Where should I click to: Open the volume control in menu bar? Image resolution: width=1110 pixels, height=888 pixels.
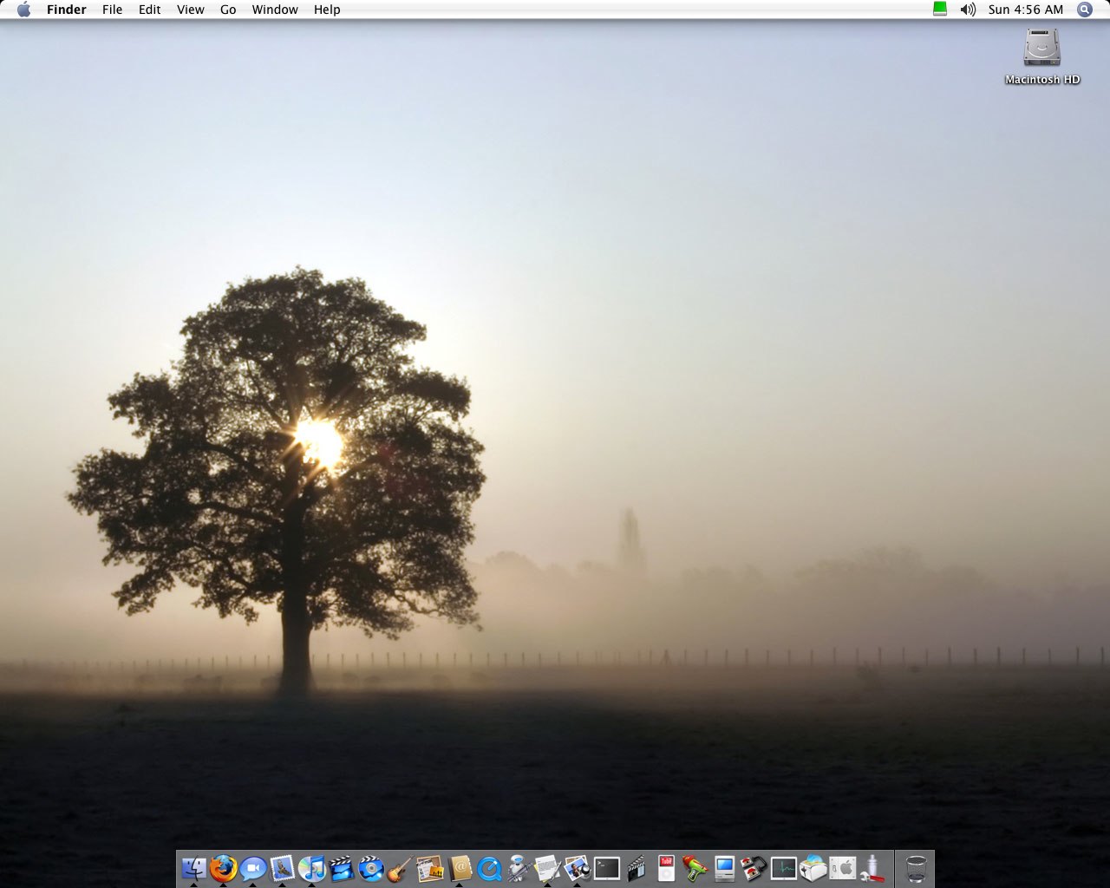968,10
